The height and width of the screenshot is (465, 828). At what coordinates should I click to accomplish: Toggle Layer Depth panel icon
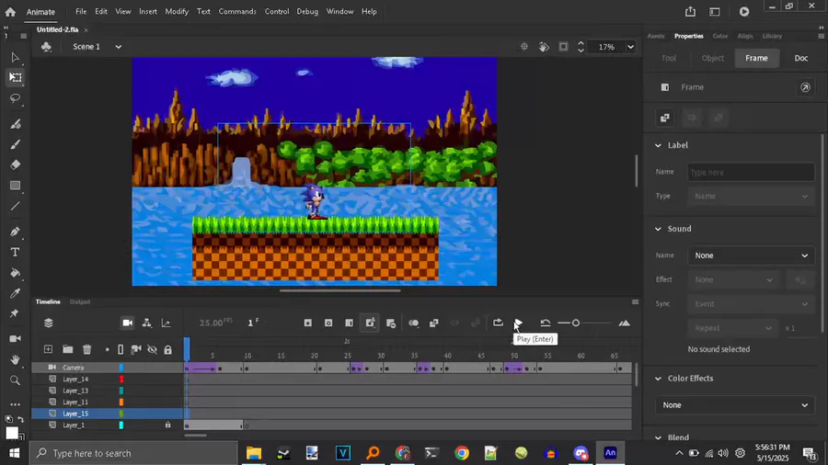coord(166,323)
